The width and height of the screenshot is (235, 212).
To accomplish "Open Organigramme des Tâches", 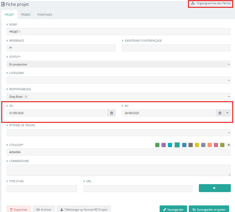I will point(211,4).
